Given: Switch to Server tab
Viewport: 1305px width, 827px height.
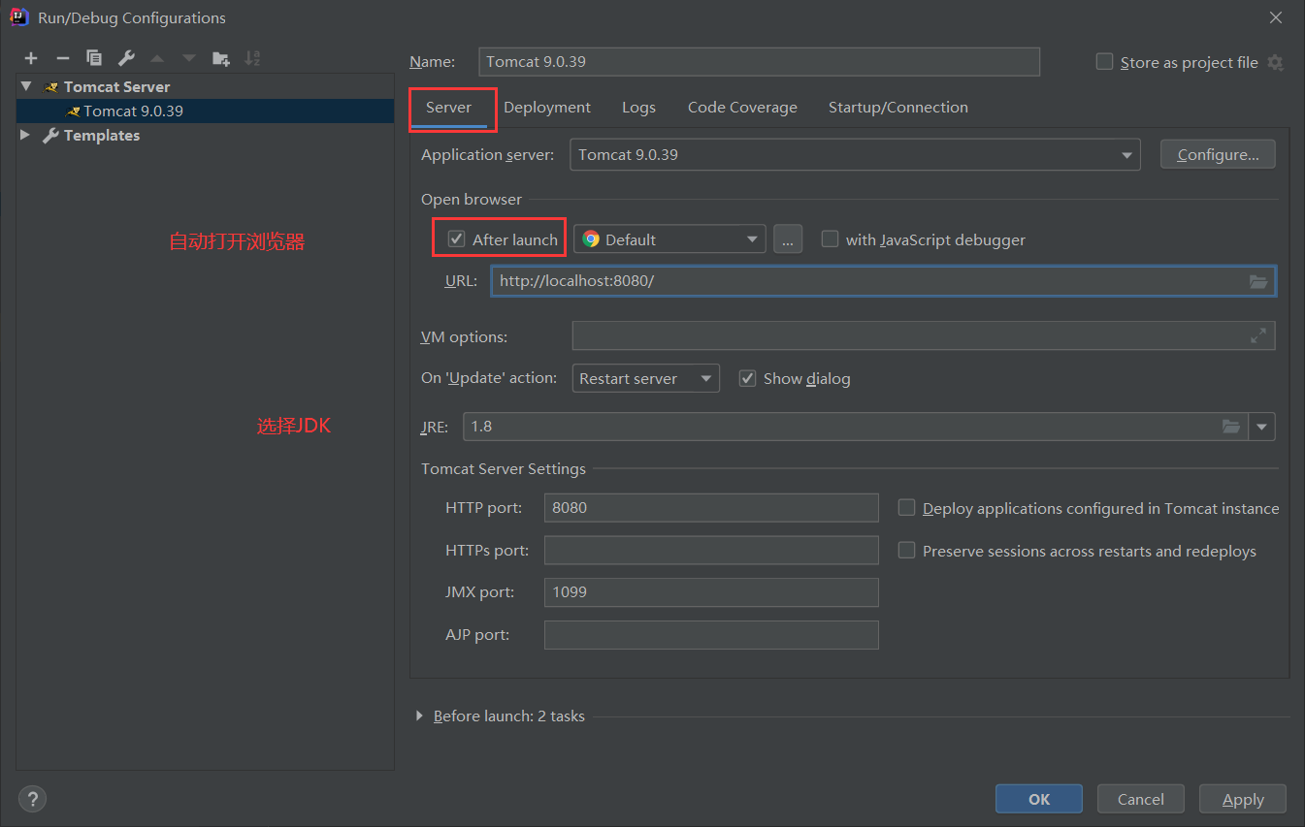Looking at the screenshot, I should [x=448, y=108].
